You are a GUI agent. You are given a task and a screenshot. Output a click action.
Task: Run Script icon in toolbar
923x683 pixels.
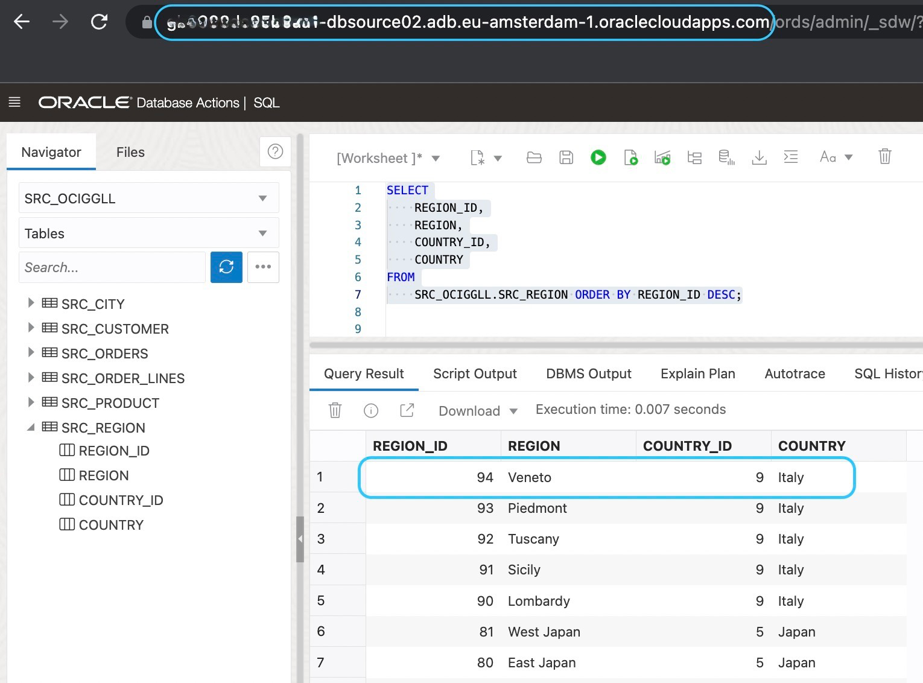click(x=630, y=157)
